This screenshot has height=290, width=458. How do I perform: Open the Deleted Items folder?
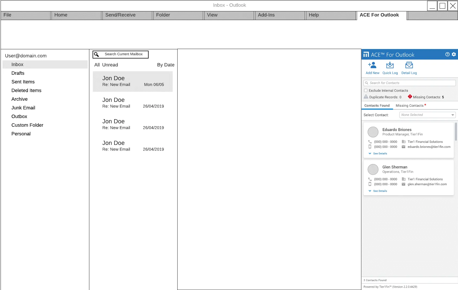tap(26, 90)
